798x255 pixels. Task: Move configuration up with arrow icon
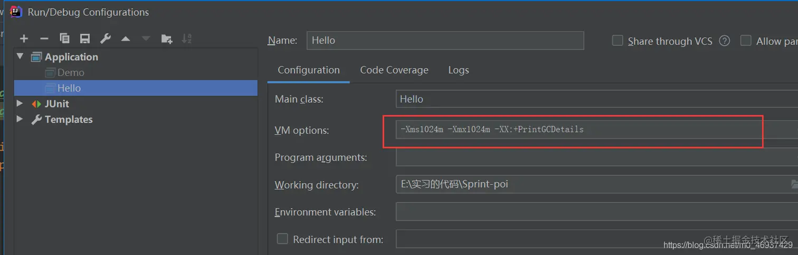tap(126, 38)
